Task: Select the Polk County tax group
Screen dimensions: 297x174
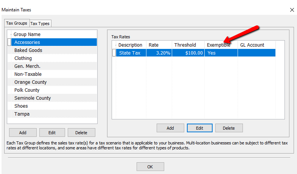Action: pos(54,90)
